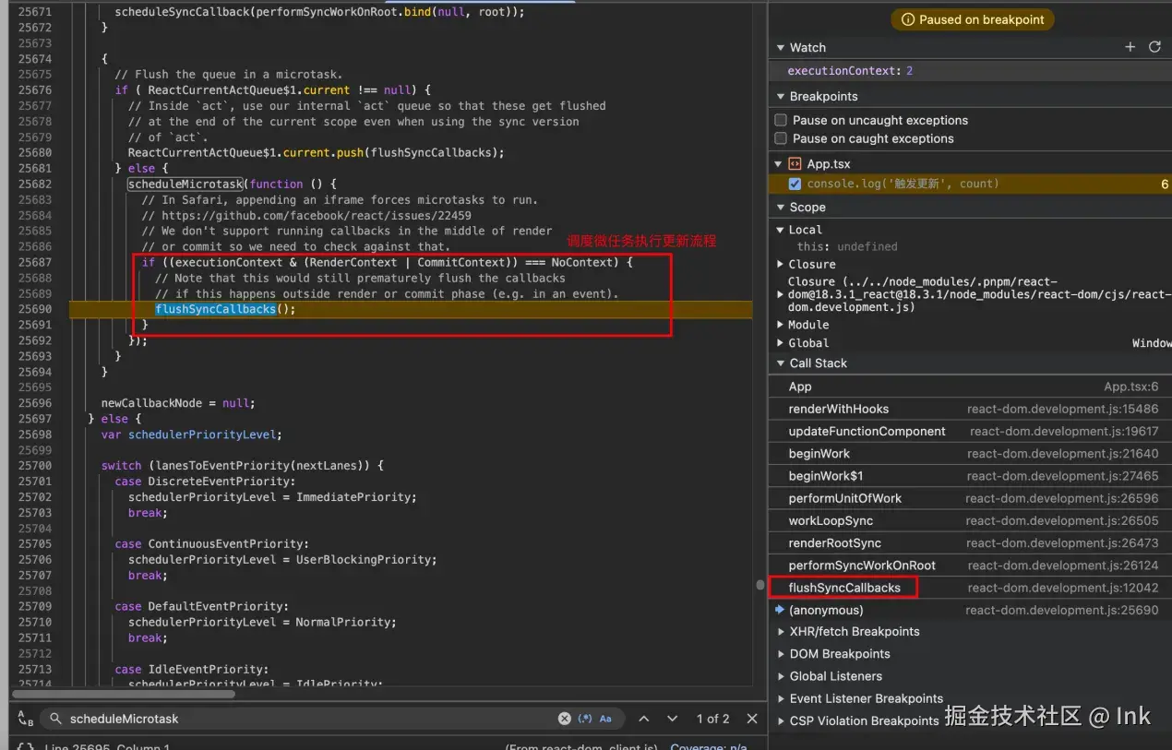Expand Event Listener Breakpoints section
Image resolution: width=1172 pixels, height=750 pixels.
(x=780, y=698)
